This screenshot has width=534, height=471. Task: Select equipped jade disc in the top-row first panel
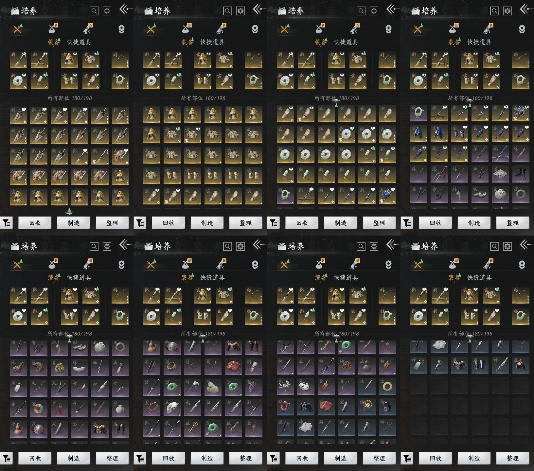(18, 81)
